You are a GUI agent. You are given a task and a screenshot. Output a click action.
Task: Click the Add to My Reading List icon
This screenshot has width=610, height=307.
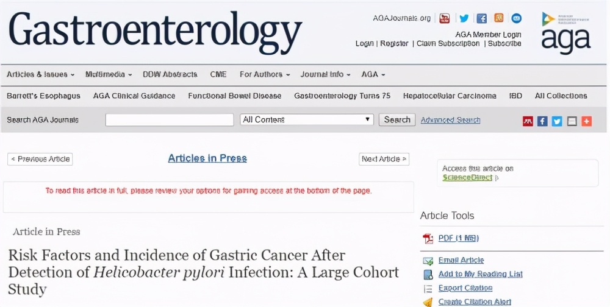(428, 275)
